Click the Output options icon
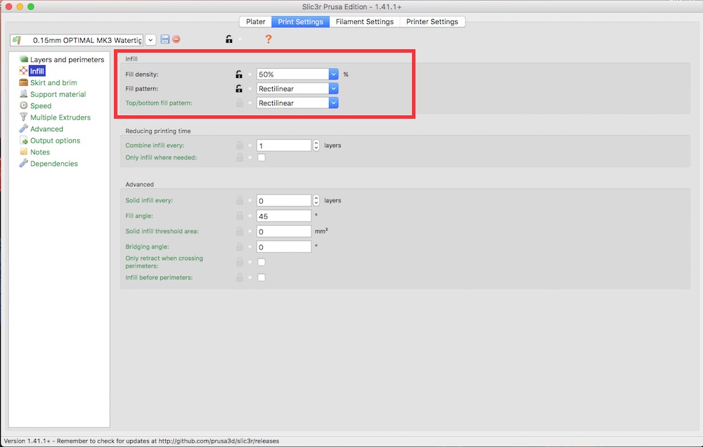Viewport: 703px width, 447px height. tap(24, 141)
